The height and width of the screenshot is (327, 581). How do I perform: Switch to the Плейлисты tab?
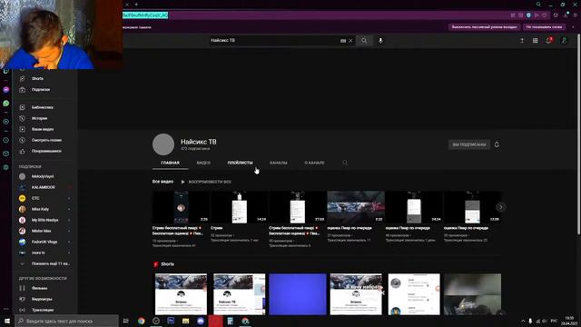(x=240, y=163)
